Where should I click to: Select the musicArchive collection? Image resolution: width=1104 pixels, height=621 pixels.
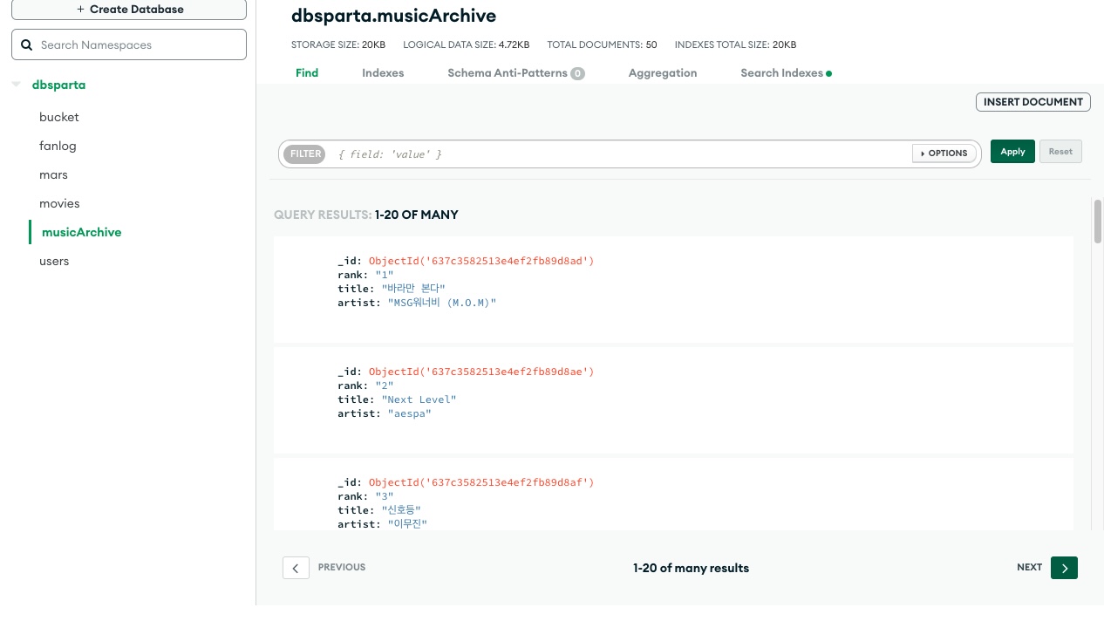coord(82,232)
